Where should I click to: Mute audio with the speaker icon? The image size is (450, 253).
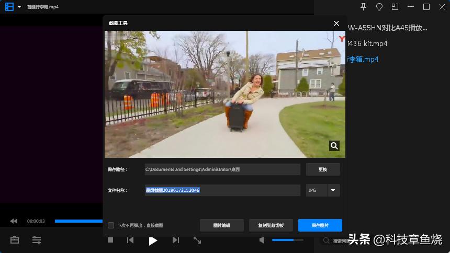(x=263, y=240)
